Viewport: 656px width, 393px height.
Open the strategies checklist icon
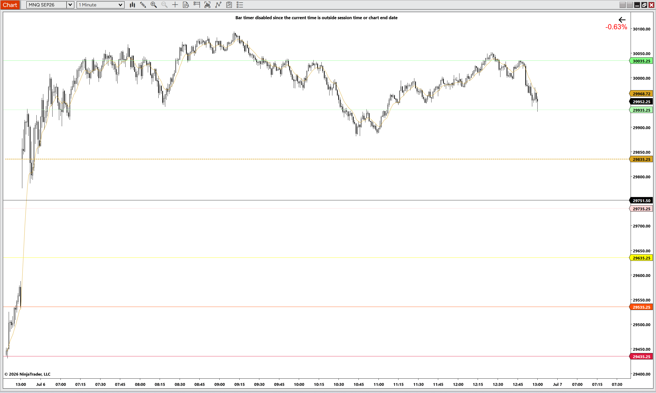(x=229, y=5)
